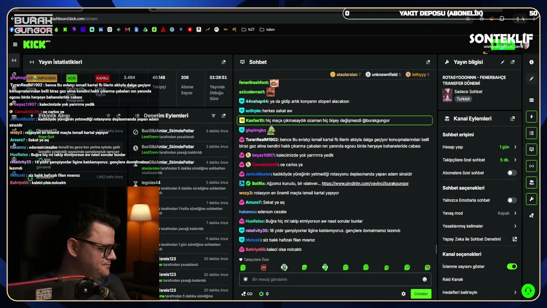This screenshot has height=308, width=547.
Task: Select the wrench icon in the right sidebar
Action: point(532,199)
